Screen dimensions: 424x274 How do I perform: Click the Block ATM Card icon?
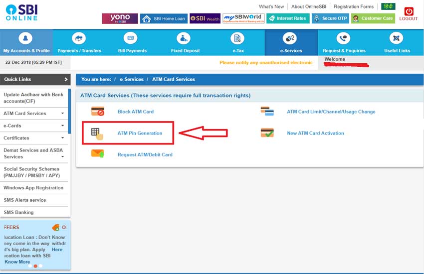98,111
